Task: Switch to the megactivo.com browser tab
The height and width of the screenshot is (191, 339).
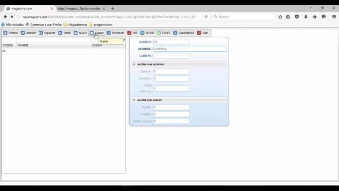Action: point(26,8)
